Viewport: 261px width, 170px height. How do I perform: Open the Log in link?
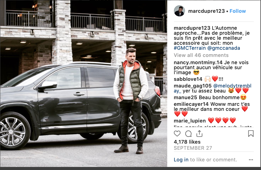coord(181,160)
